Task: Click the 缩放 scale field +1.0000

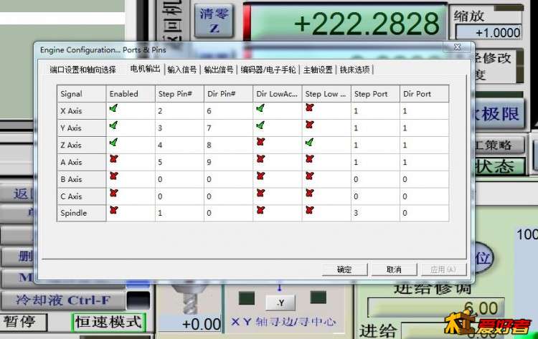Action: [x=489, y=33]
